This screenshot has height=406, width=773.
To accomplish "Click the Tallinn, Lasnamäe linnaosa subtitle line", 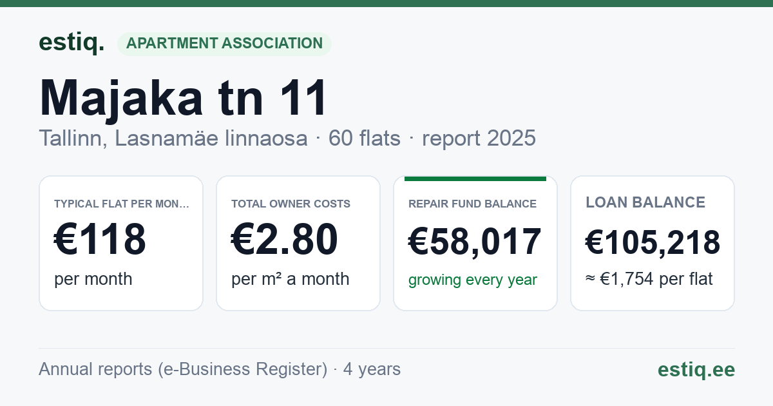I will point(287,138).
